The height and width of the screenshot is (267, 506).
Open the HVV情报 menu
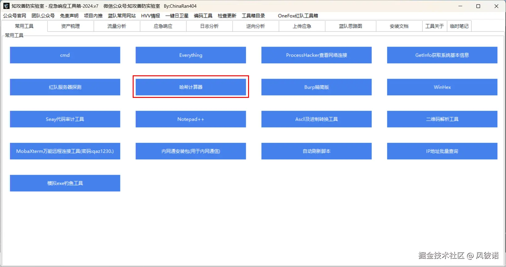point(151,16)
